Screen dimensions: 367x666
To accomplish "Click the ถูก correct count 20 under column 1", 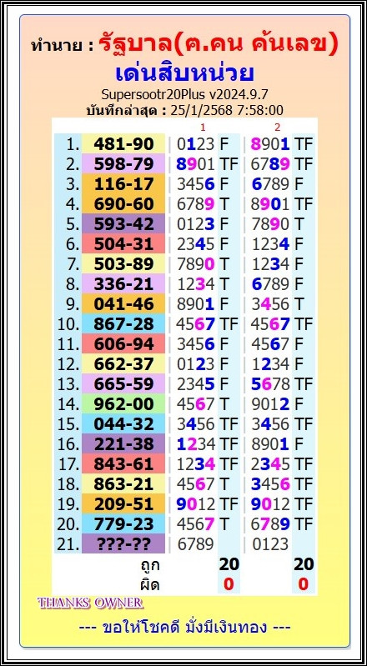I will pyautogui.click(x=229, y=564).
